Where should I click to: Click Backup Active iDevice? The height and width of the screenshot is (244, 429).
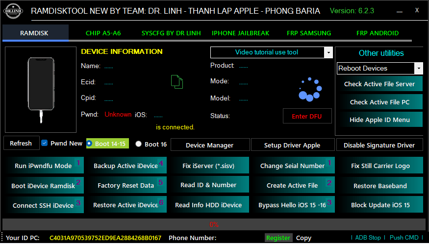[x=127, y=166]
